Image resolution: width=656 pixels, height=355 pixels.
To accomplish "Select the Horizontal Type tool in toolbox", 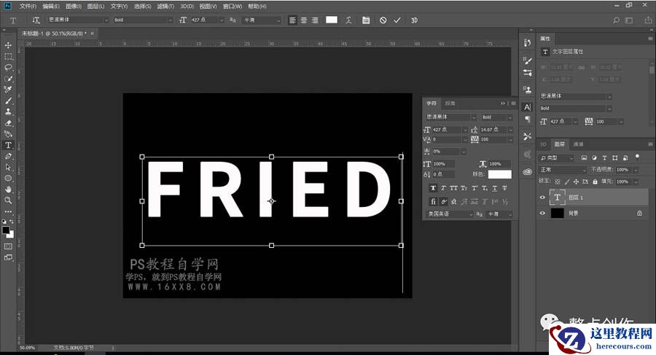I will [8, 145].
